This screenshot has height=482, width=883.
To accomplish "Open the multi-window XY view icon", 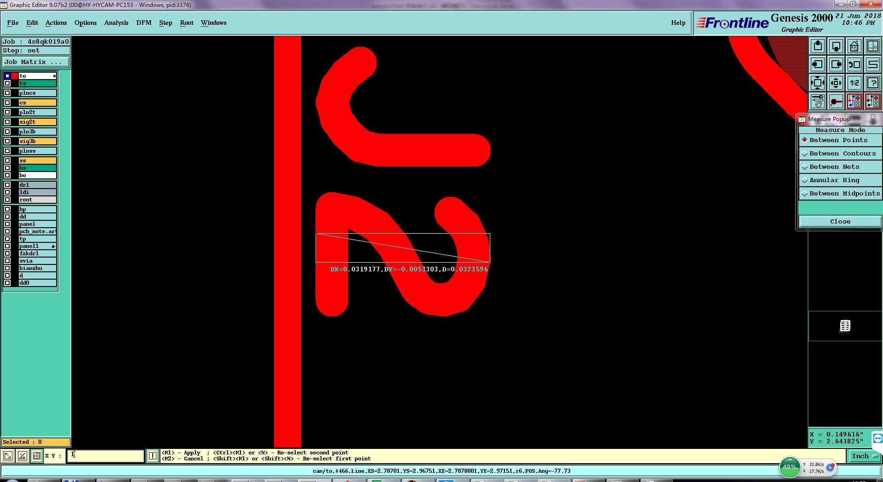I will pos(873,46).
